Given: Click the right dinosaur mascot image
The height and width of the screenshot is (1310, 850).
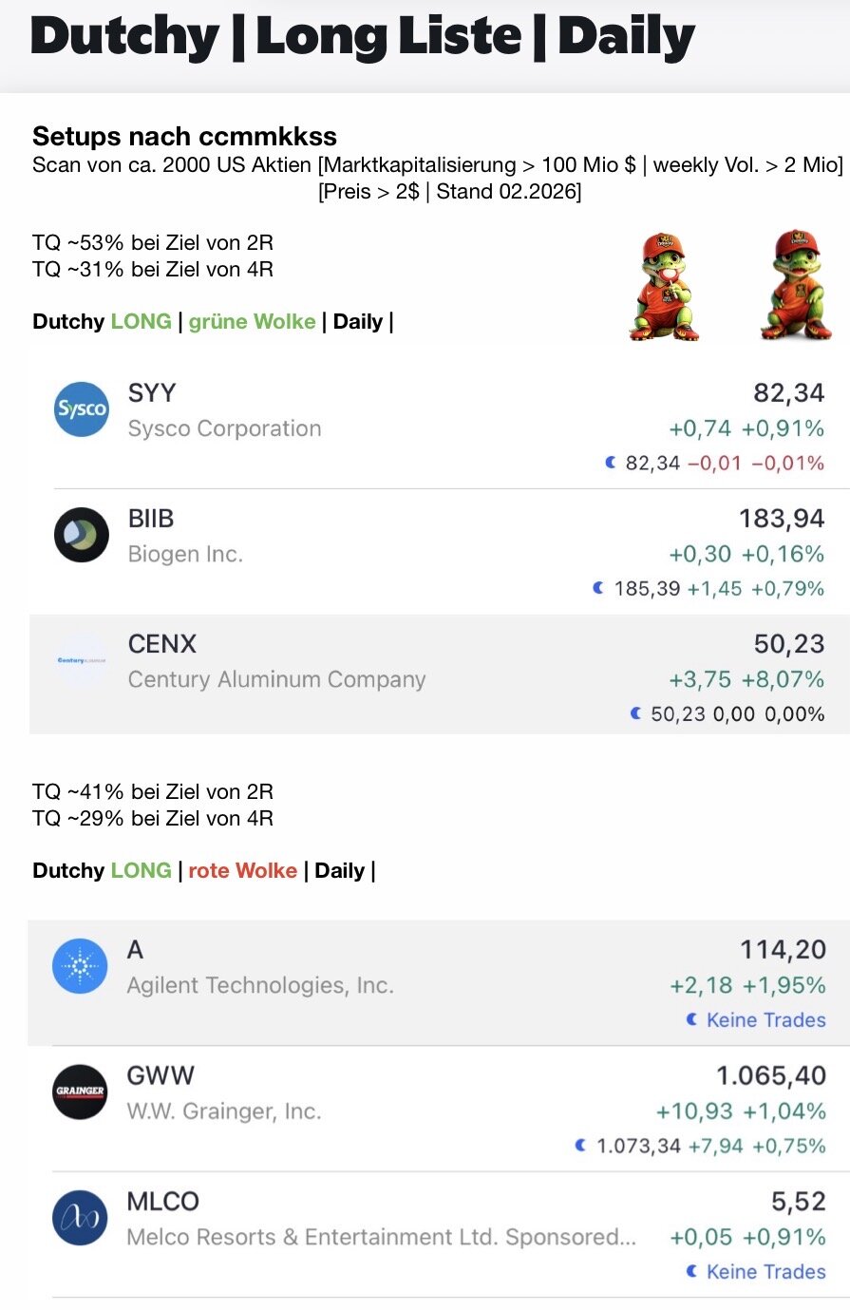Looking at the screenshot, I should [x=796, y=284].
